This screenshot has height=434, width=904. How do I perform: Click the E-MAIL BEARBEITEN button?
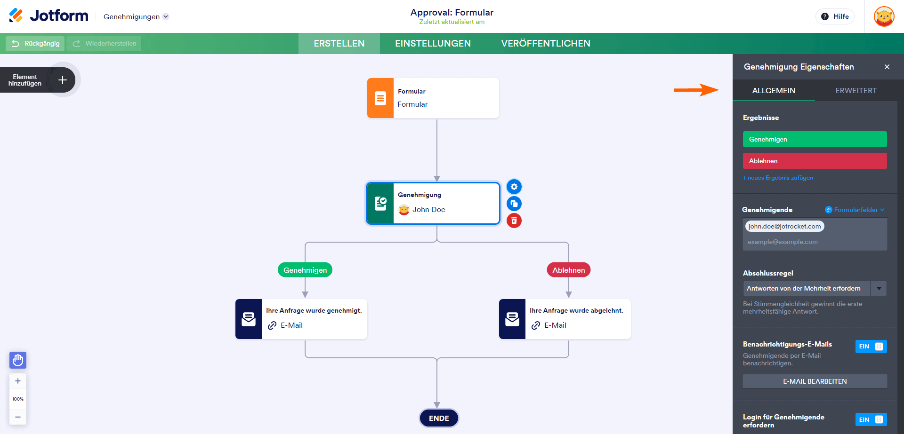(x=815, y=381)
